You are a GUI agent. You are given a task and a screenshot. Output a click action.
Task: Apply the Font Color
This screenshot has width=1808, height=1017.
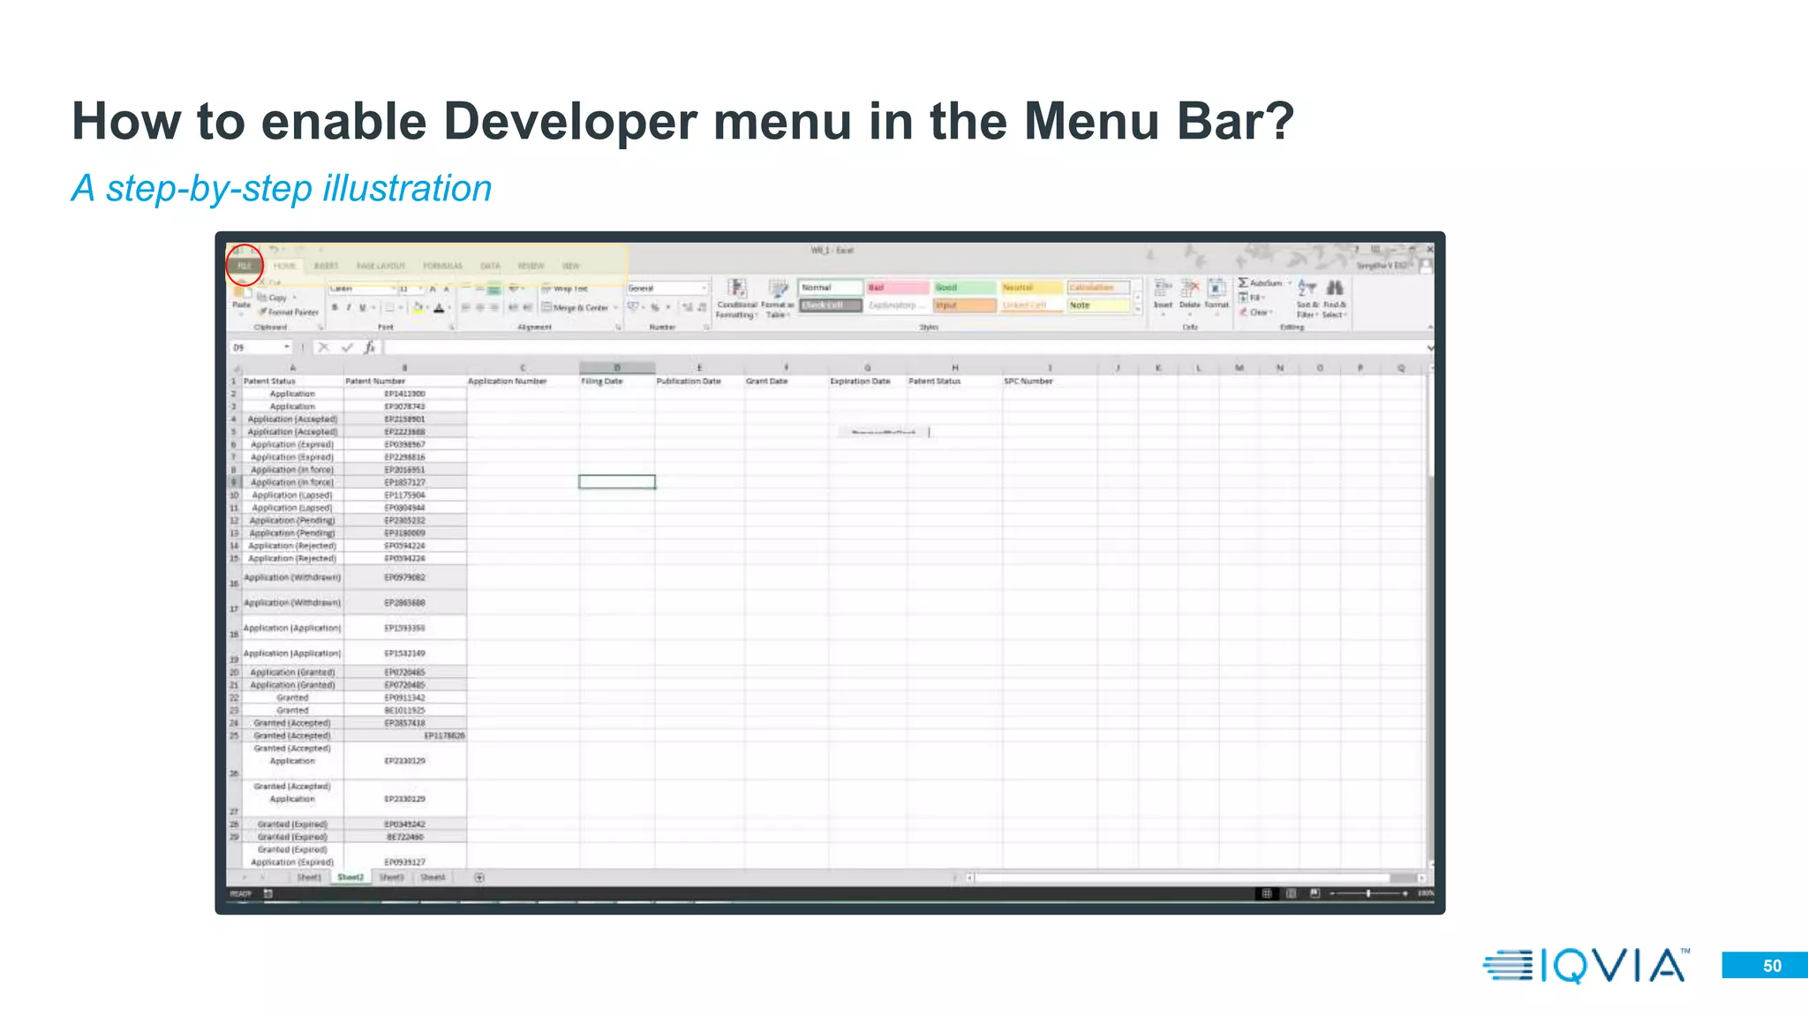click(439, 308)
